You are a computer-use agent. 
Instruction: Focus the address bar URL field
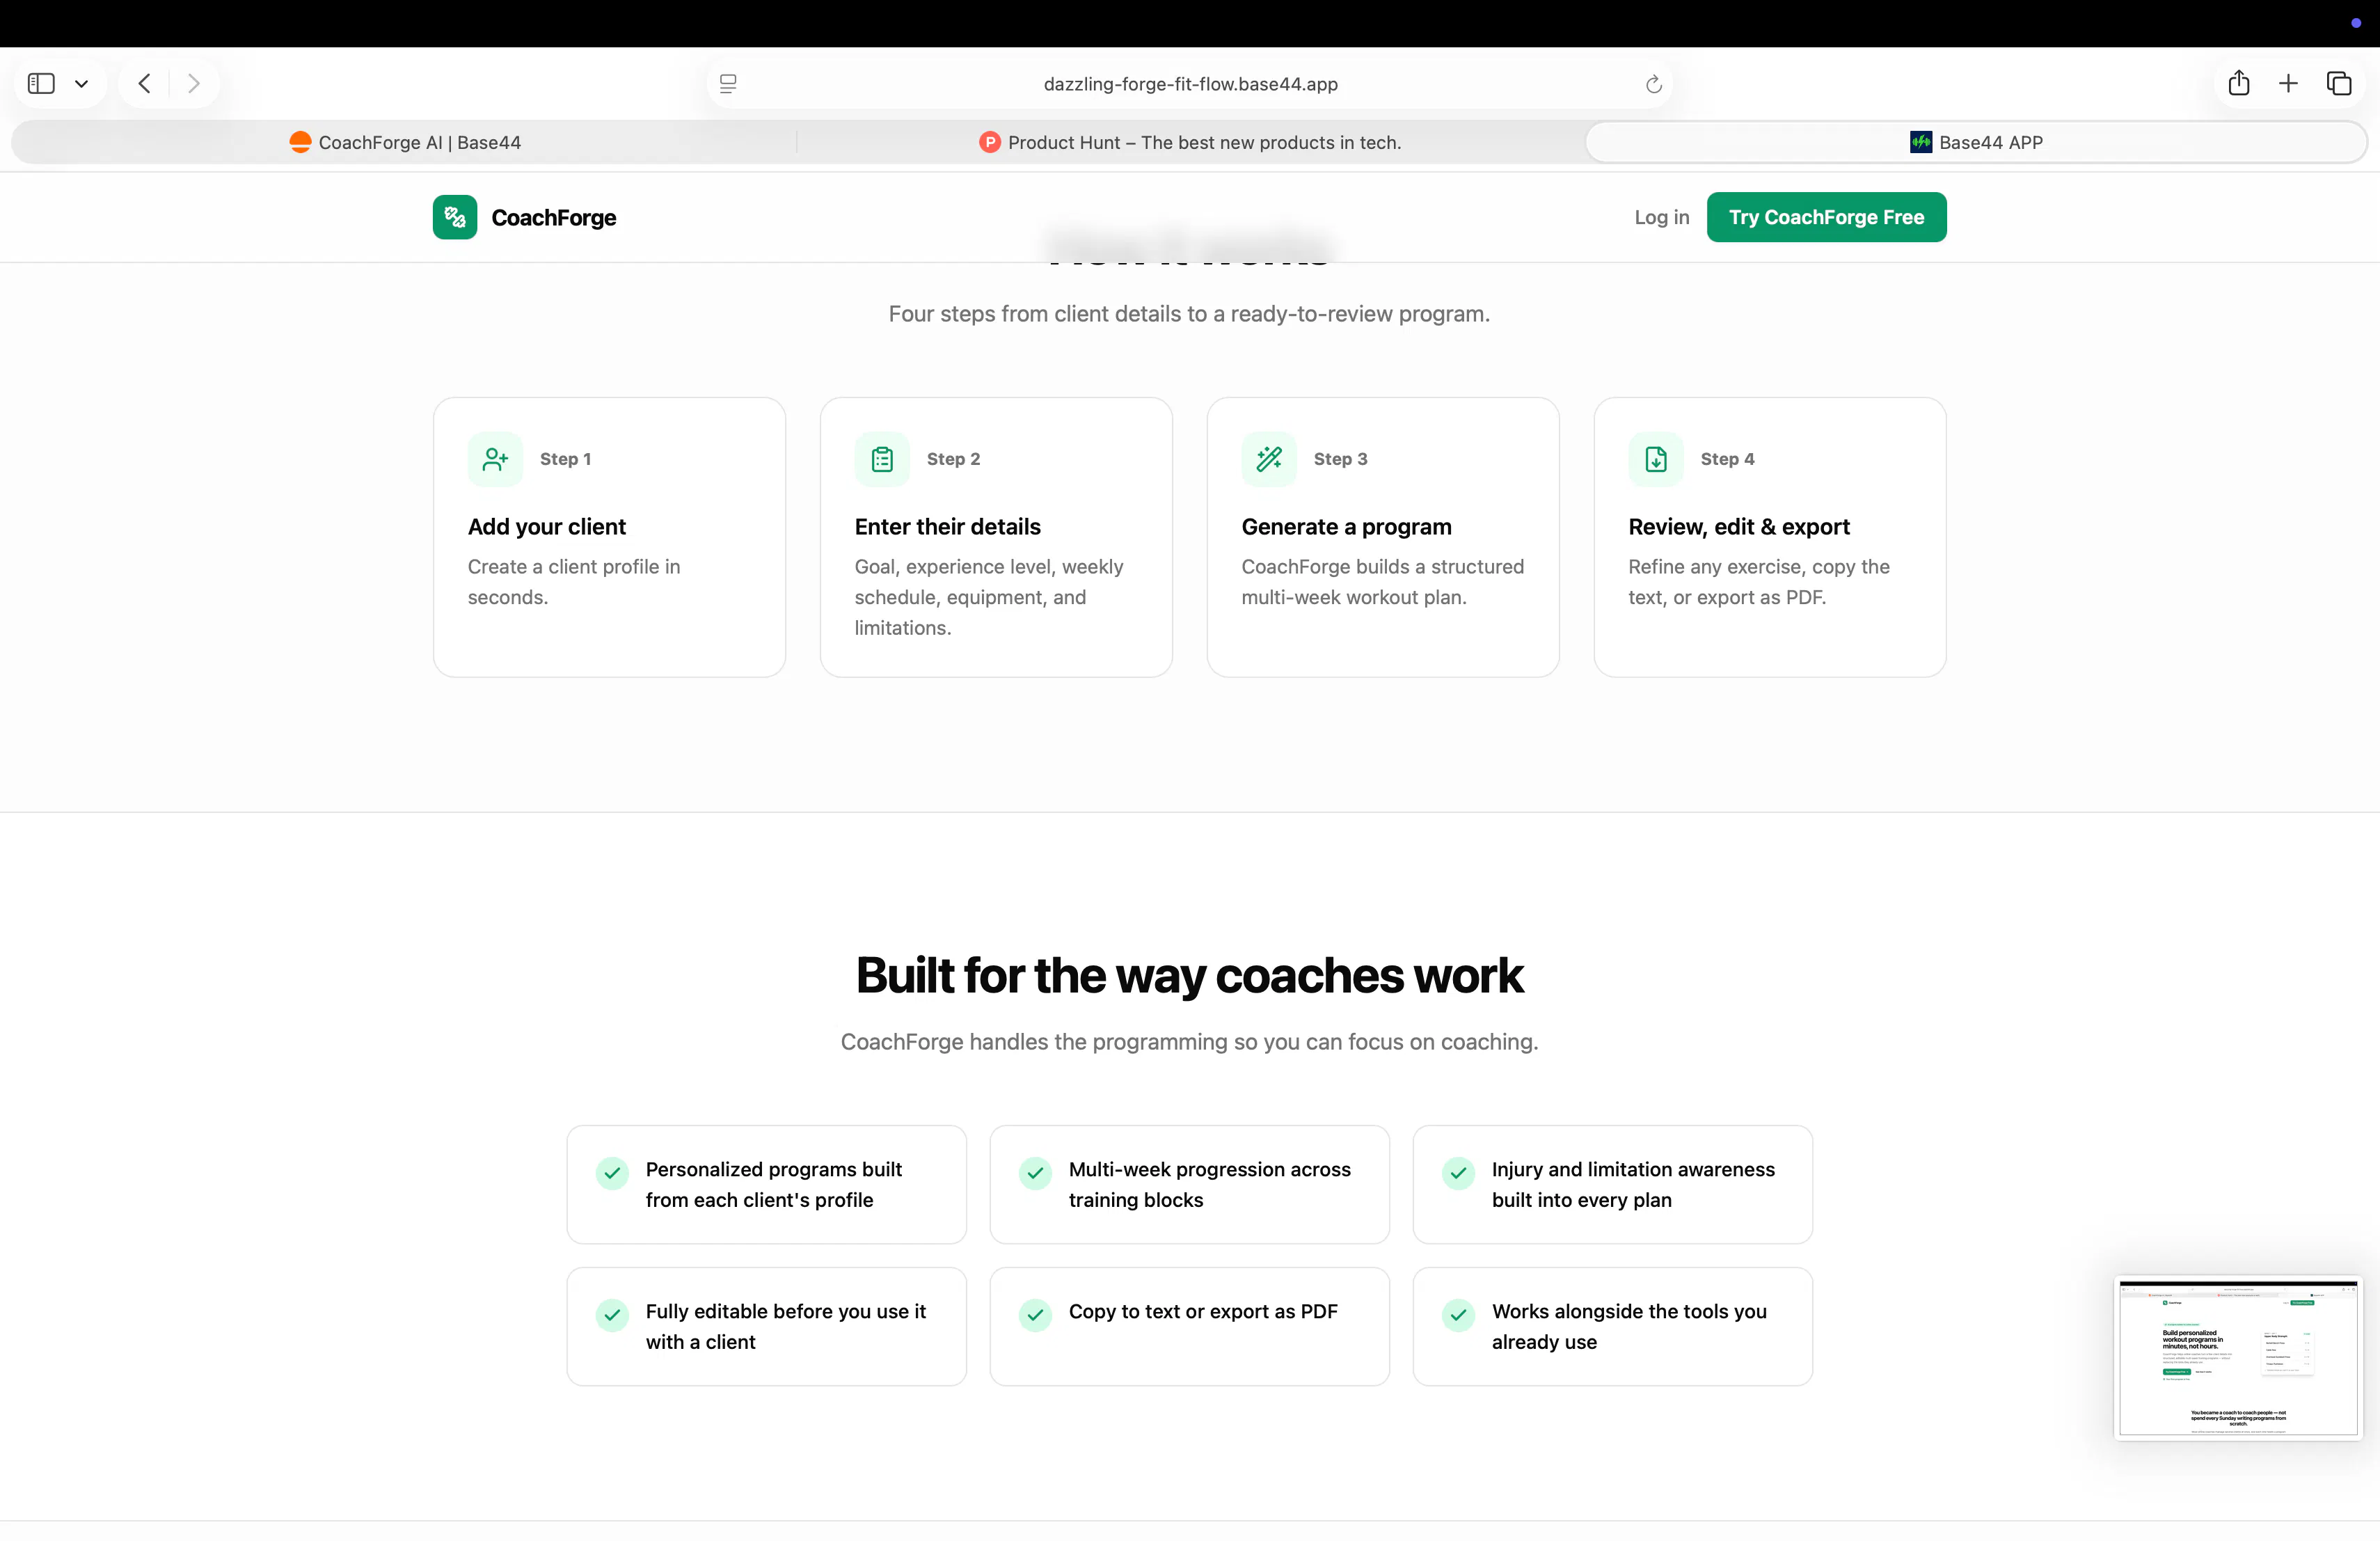[x=1190, y=84]
